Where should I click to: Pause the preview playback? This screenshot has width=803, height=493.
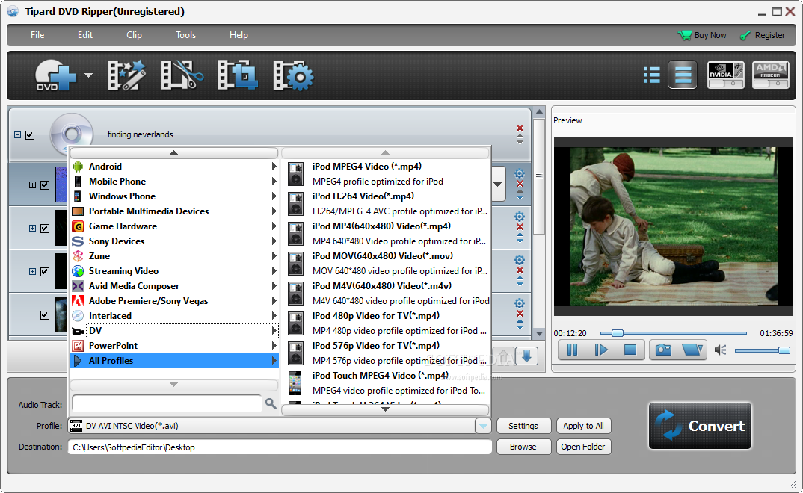572,350
